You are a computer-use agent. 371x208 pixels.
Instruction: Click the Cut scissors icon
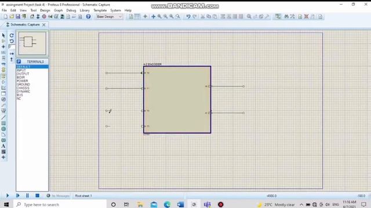click(x=202, y=17)
